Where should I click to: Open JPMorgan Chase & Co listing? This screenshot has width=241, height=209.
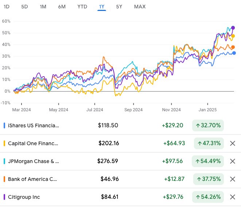tap(33, 161)
